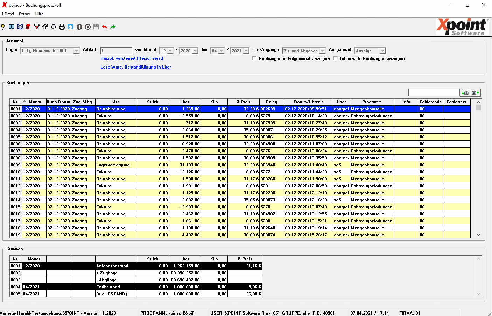Open the von Monat month dropdown

click(x=170, y=51)
